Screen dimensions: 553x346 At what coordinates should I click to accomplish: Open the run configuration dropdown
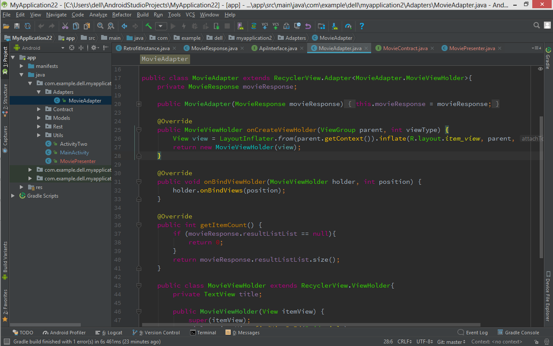[160, 26]
